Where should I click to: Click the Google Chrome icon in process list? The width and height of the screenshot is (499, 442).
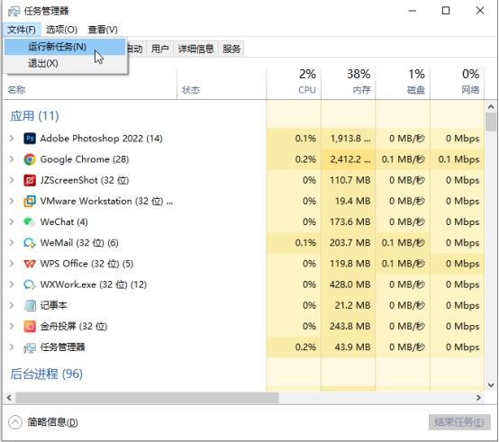30,159
